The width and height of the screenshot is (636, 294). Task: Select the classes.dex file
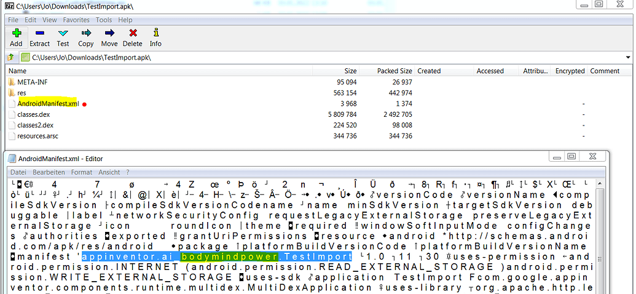coord(33,114)
